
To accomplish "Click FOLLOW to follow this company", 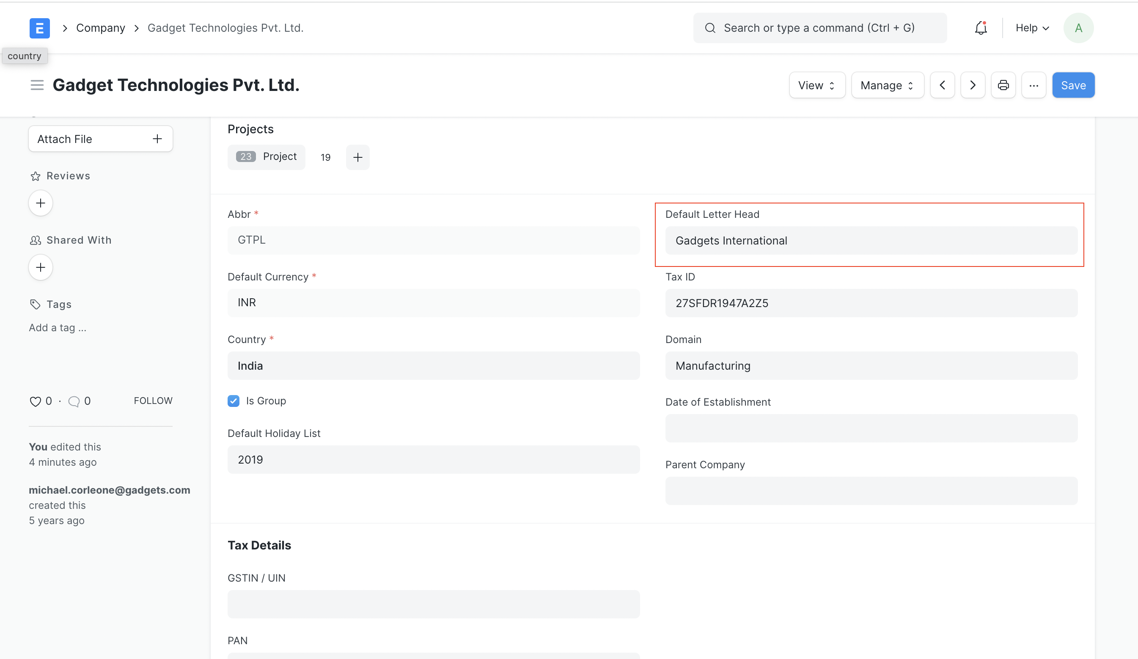I will 153,401.
